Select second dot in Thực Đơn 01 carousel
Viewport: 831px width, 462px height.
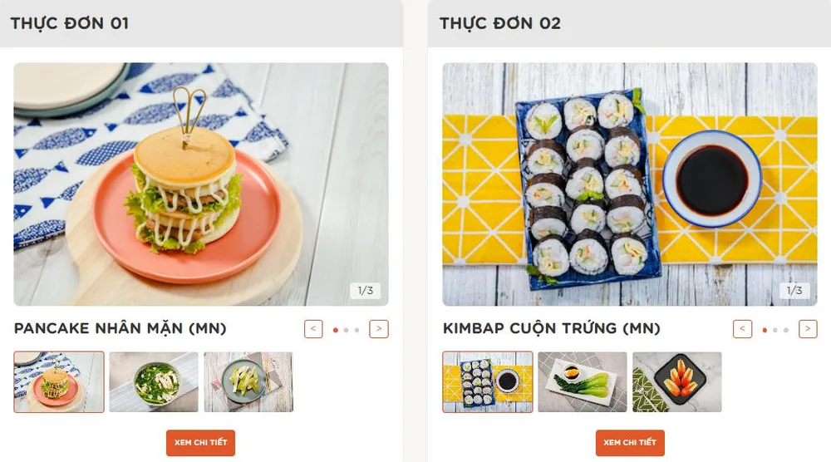346,330
